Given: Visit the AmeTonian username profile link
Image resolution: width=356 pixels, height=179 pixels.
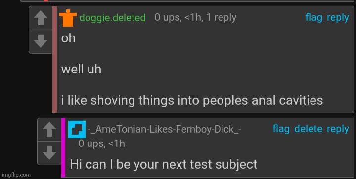Looking at the screenshot, I should point(164,129).
